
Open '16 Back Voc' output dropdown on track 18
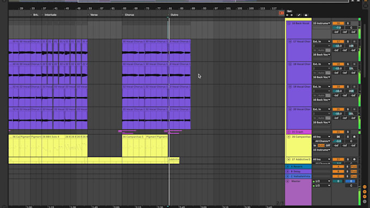coord(322,77)
